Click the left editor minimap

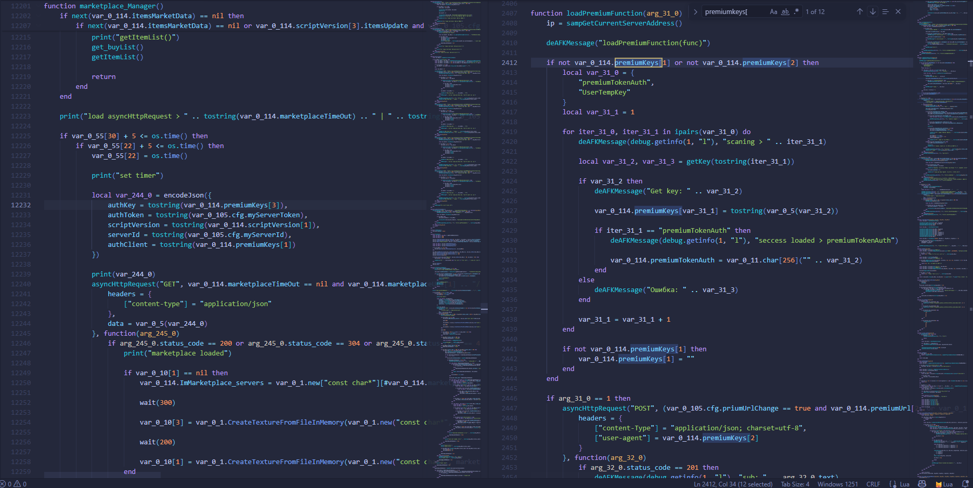pos(456,239)
